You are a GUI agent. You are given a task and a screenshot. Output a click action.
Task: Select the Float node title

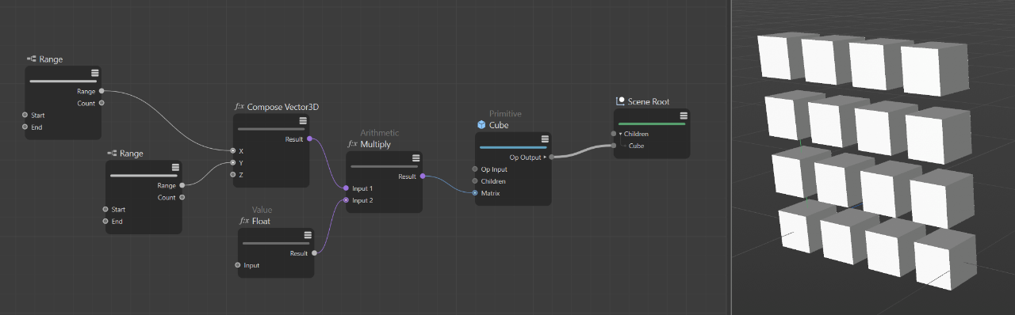pyautogui.click(x=261, y=221)
